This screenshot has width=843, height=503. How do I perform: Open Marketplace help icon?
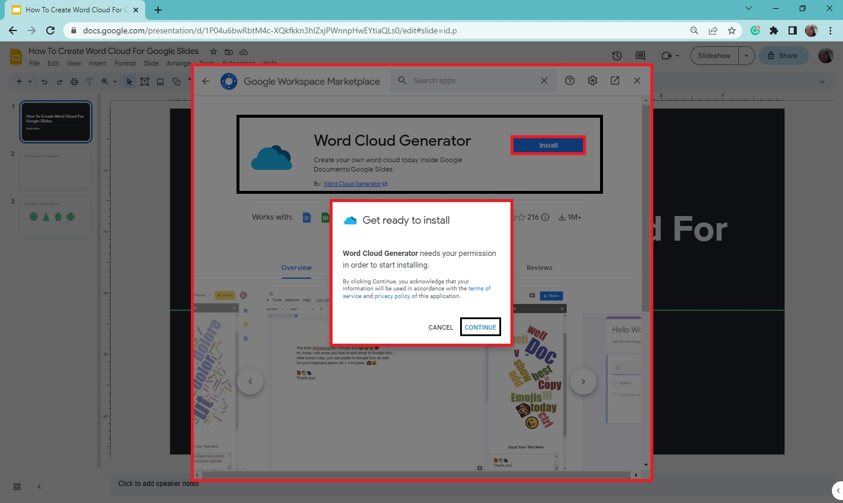[x=570, y=81]
